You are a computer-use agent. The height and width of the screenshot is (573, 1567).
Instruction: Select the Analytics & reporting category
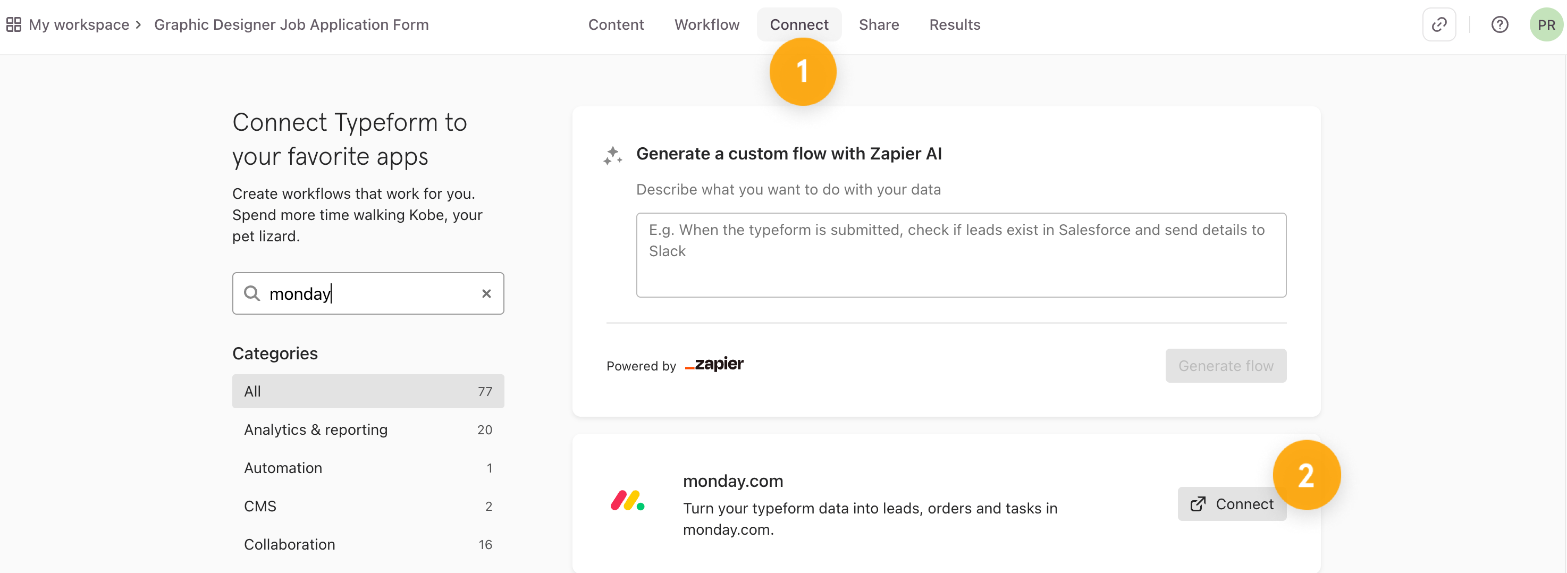367,429
